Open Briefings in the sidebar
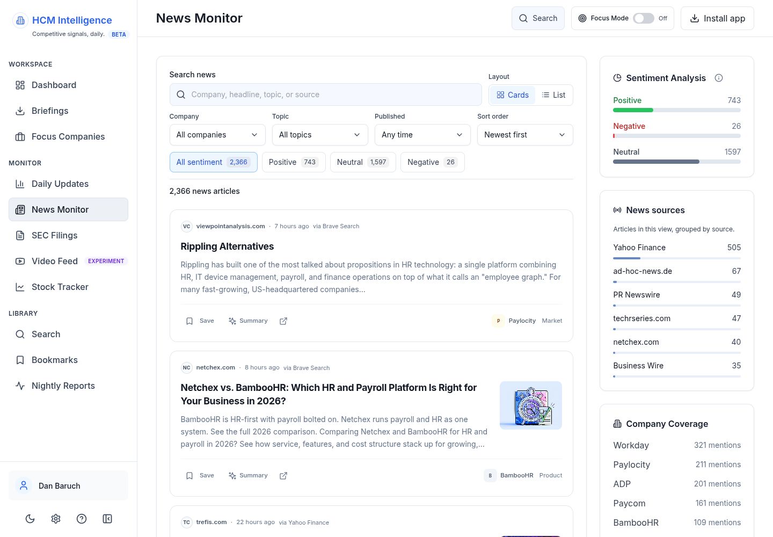This screenshot has width=773, height=537. coord(68,111)
